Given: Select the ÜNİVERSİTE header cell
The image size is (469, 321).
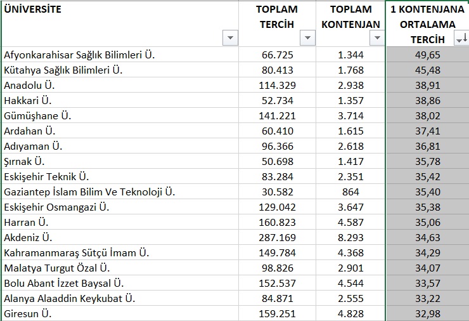Looking at the screenshot, I should (x=120, y=24).
